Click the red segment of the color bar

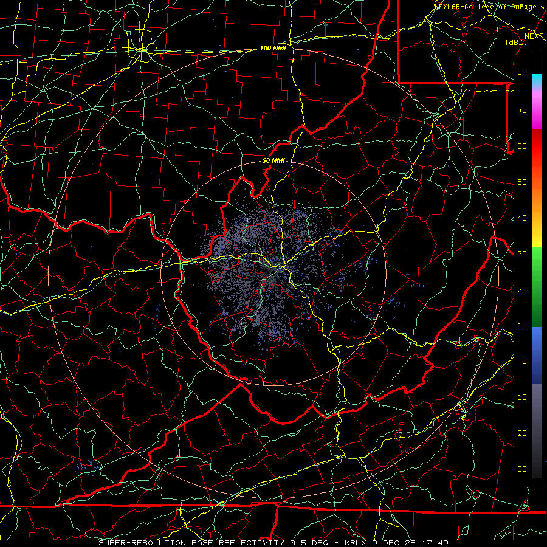[537, 146]
